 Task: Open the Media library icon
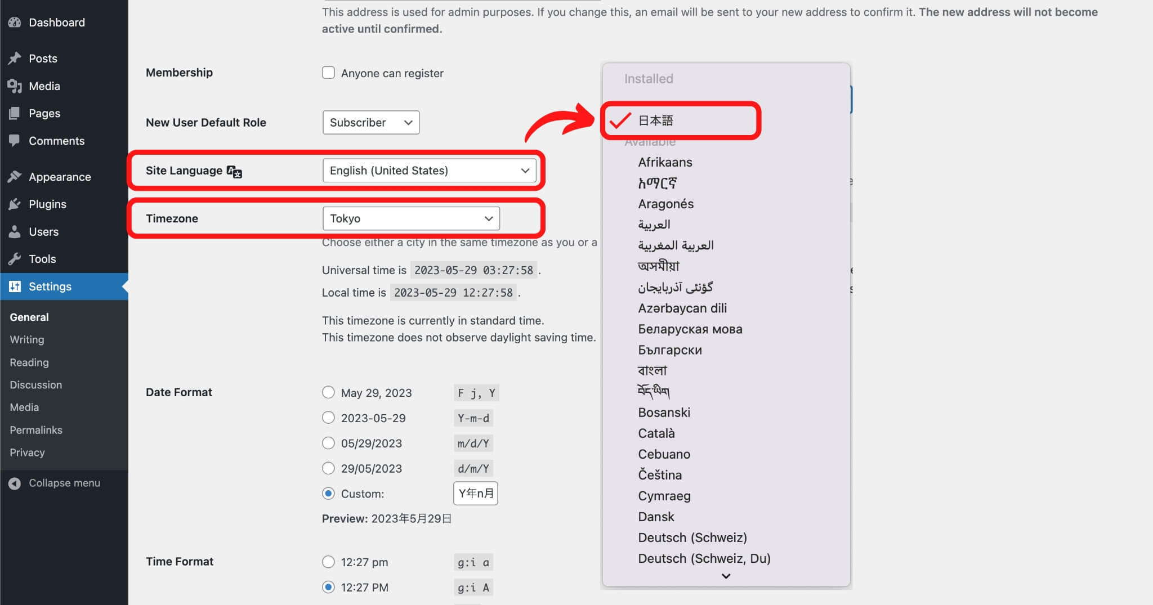16,86
